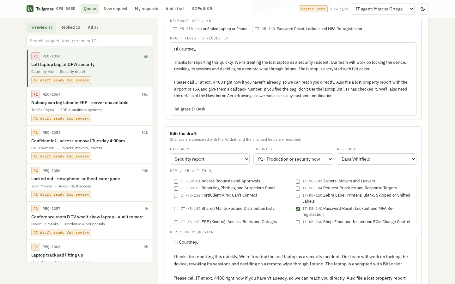455x284 pixels.
Task: Check IT-SOP-01 Access Requests and Approvals
Action: pos(176,181)
